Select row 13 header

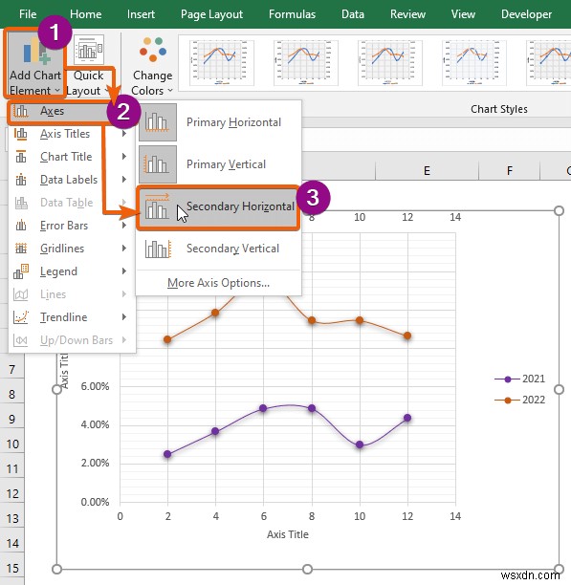(x=12, y=519)
